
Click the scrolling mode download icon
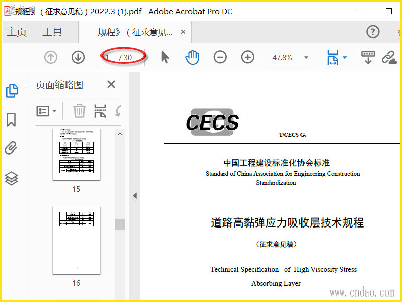pyautogui.click(x=368, y=57)
